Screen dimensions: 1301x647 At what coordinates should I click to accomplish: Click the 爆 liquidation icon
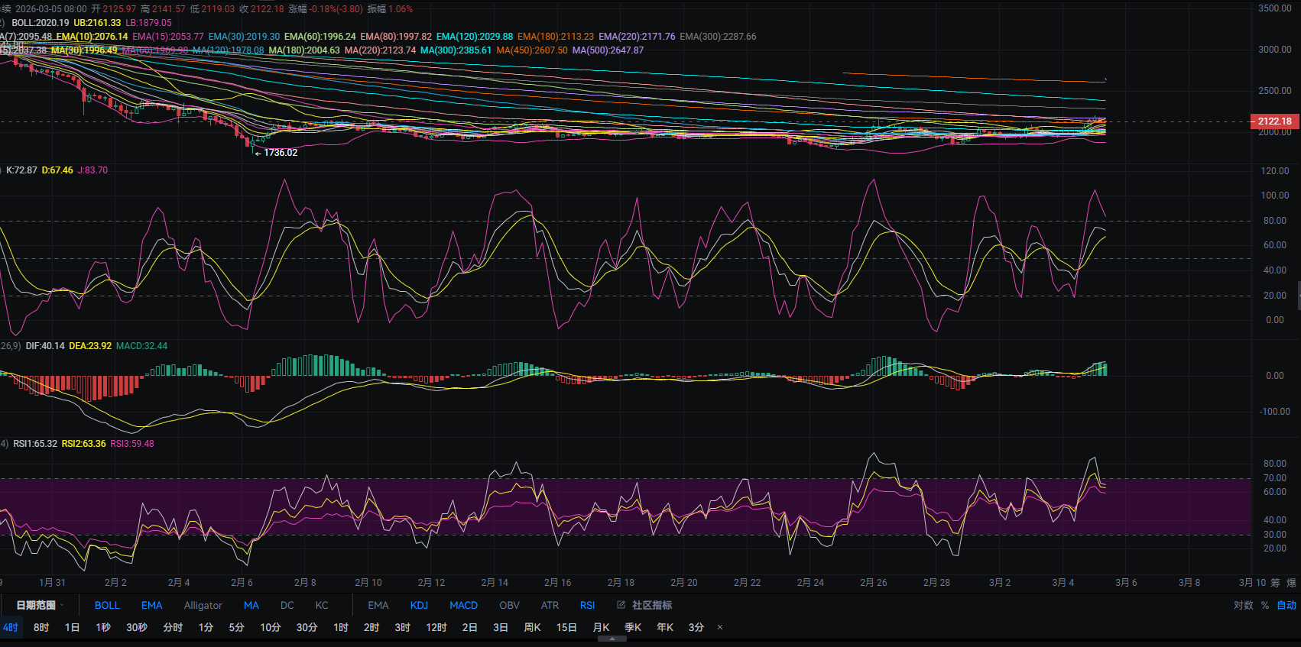coord(1291,583)
